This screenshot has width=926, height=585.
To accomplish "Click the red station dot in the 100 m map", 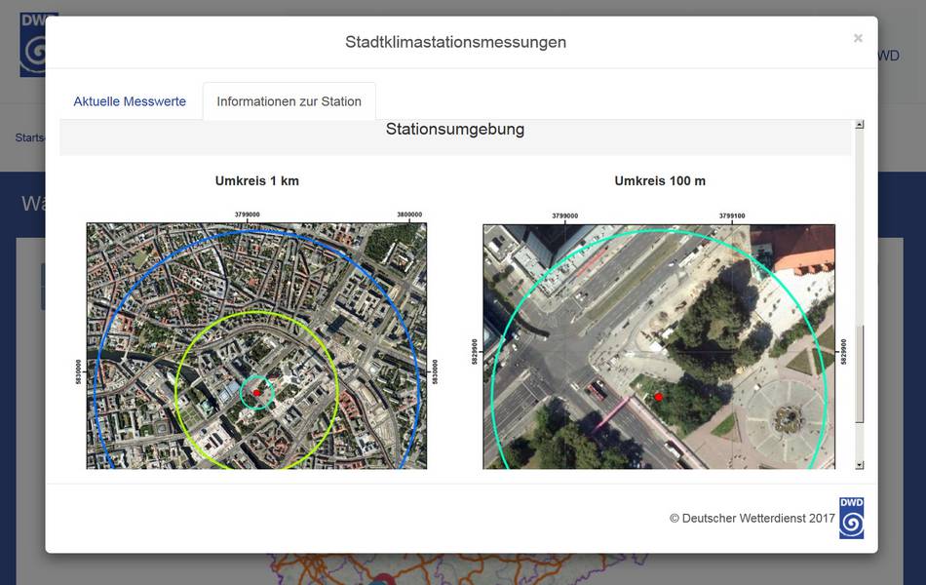I will click(659, 397).
